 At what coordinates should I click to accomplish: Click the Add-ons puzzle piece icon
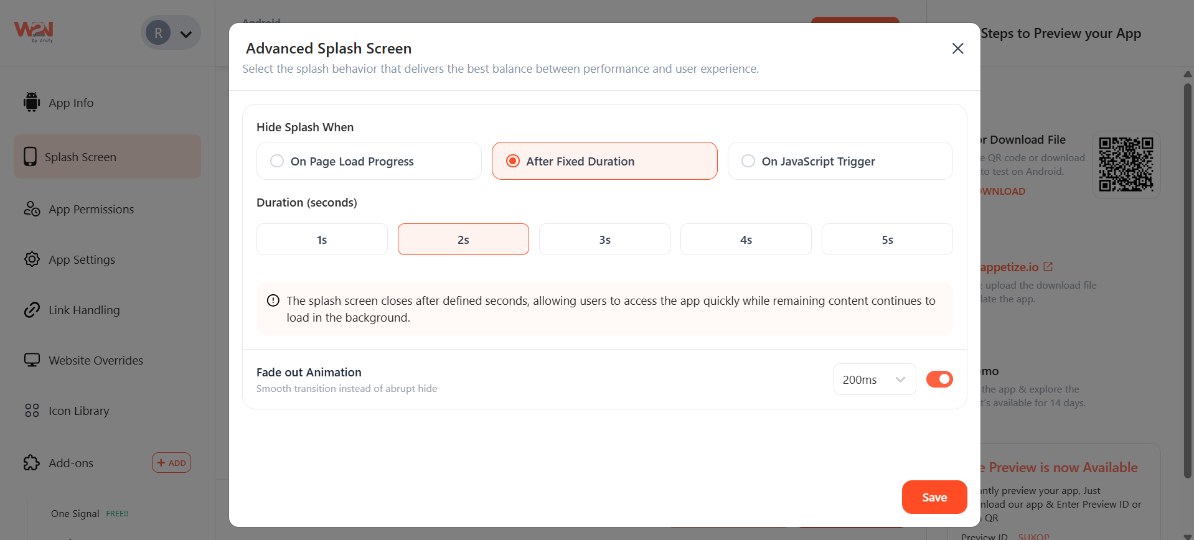[x=32, y=463]
